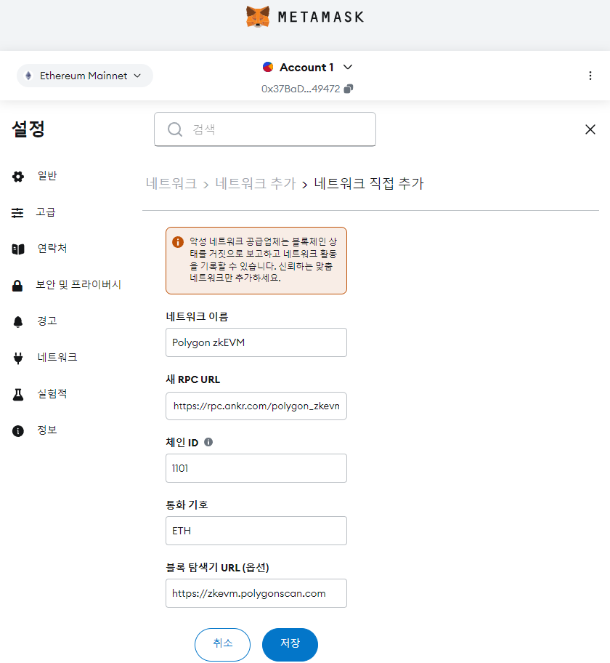This screenshot has width=610, height=663.
Task: Open the Ethereum Mainnet network dropdown
Action: coord(84,76)
